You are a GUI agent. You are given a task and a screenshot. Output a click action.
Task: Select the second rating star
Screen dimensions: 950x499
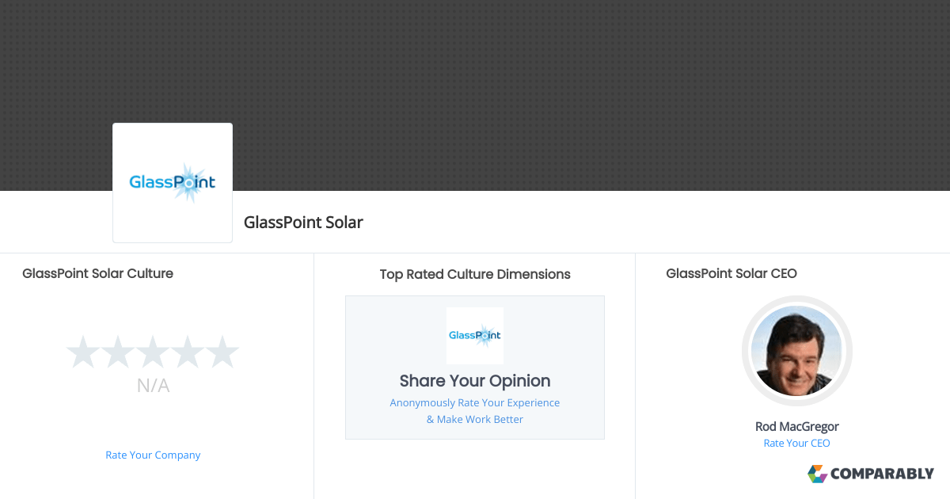(x=118, y=351)
